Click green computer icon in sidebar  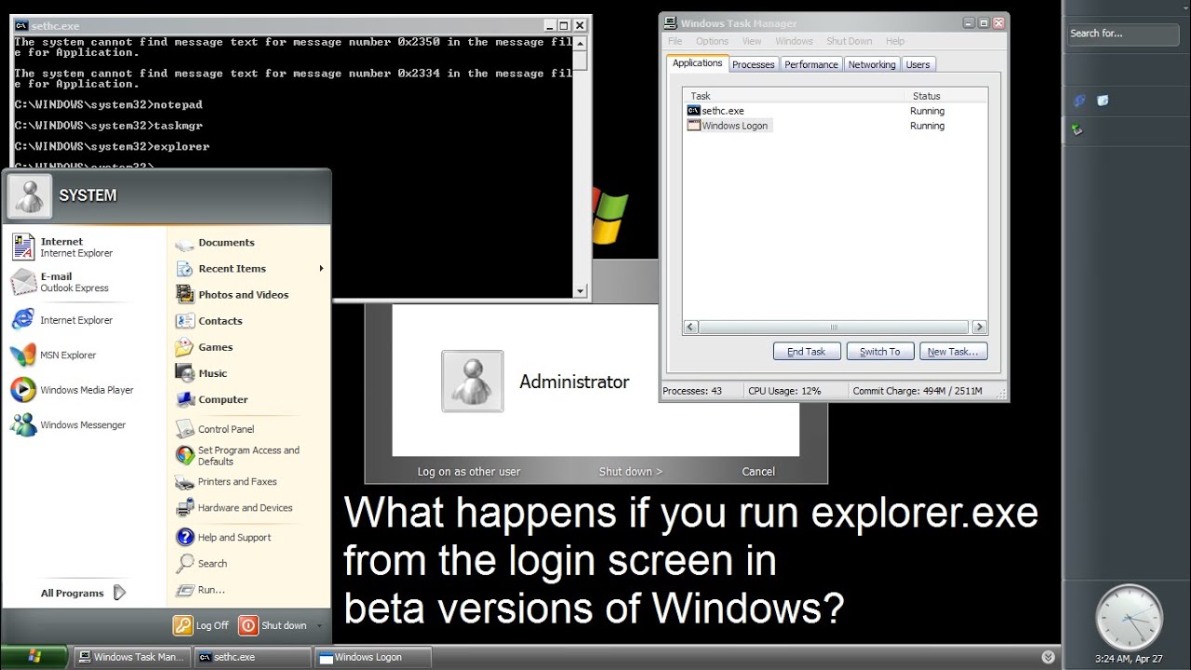coord(1077,129)
